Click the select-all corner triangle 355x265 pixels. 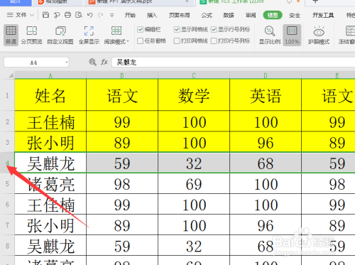pos(11,75)
